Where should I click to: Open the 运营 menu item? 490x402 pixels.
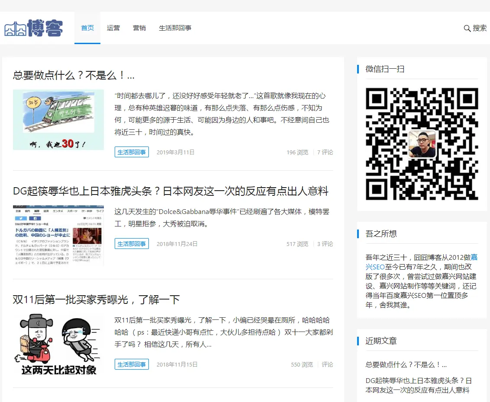coord(113,28)
